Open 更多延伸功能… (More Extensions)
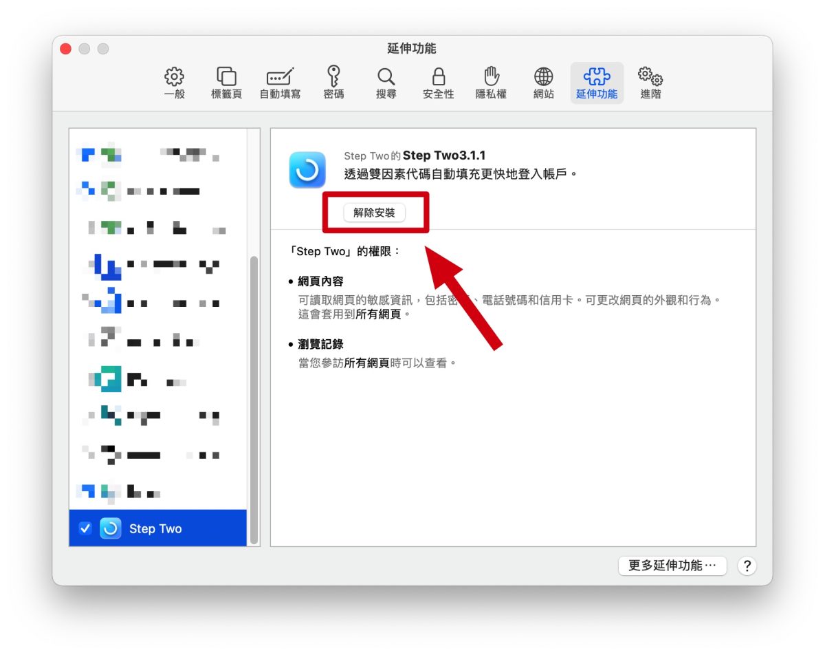825x655 pixels. [672, 566]
